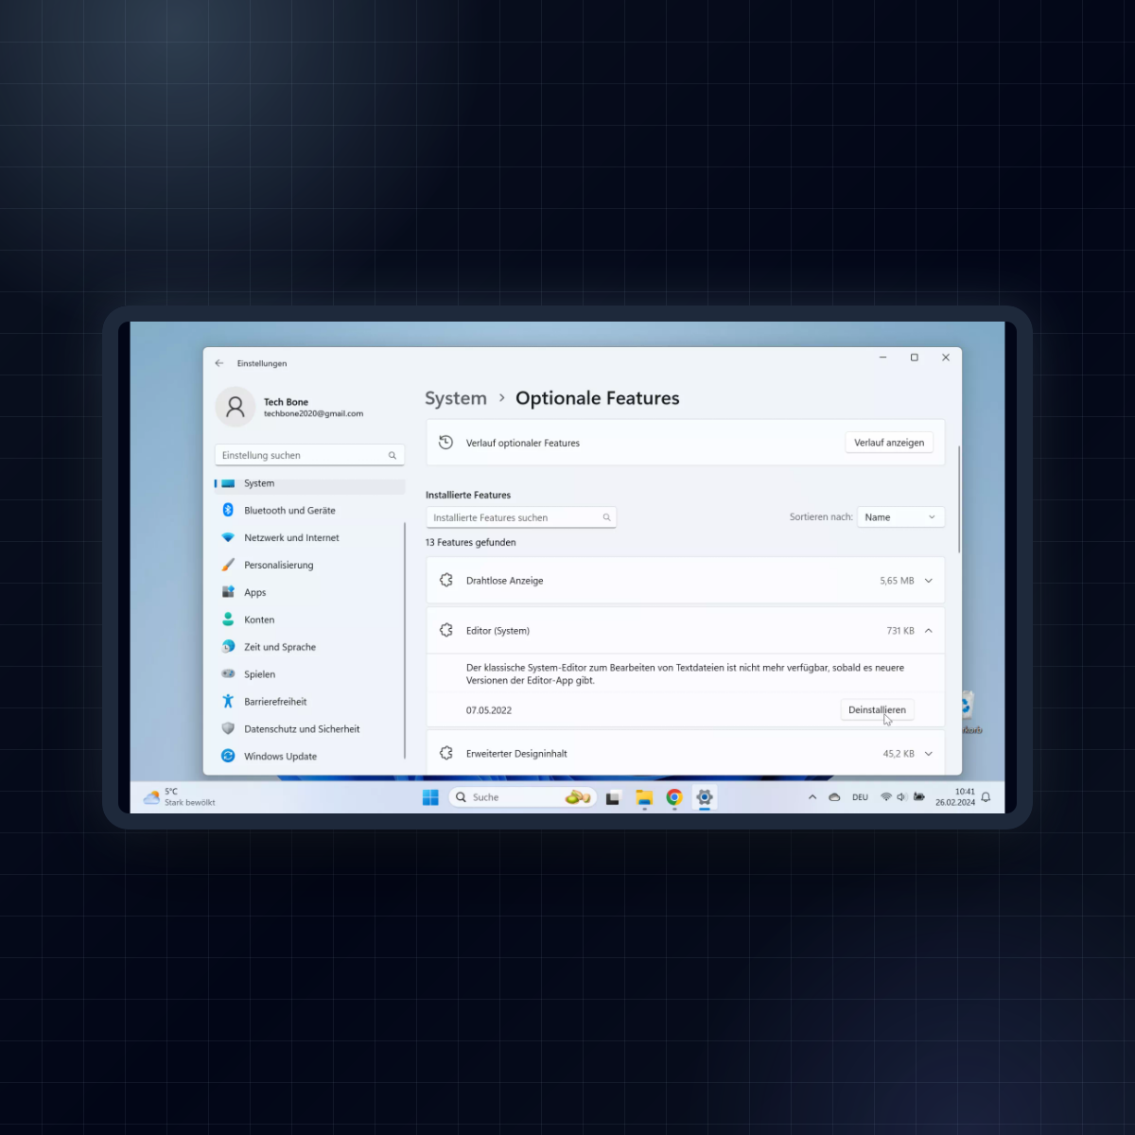The height and width of the screenshot is (1135, 1135).
Task: Go back using the arrow in Einstellungen
Action: pos(219,363)
